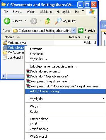106x140 pixels.
Task: Click the Wyszukaj magnifier icon
Action: pos(58,21)
